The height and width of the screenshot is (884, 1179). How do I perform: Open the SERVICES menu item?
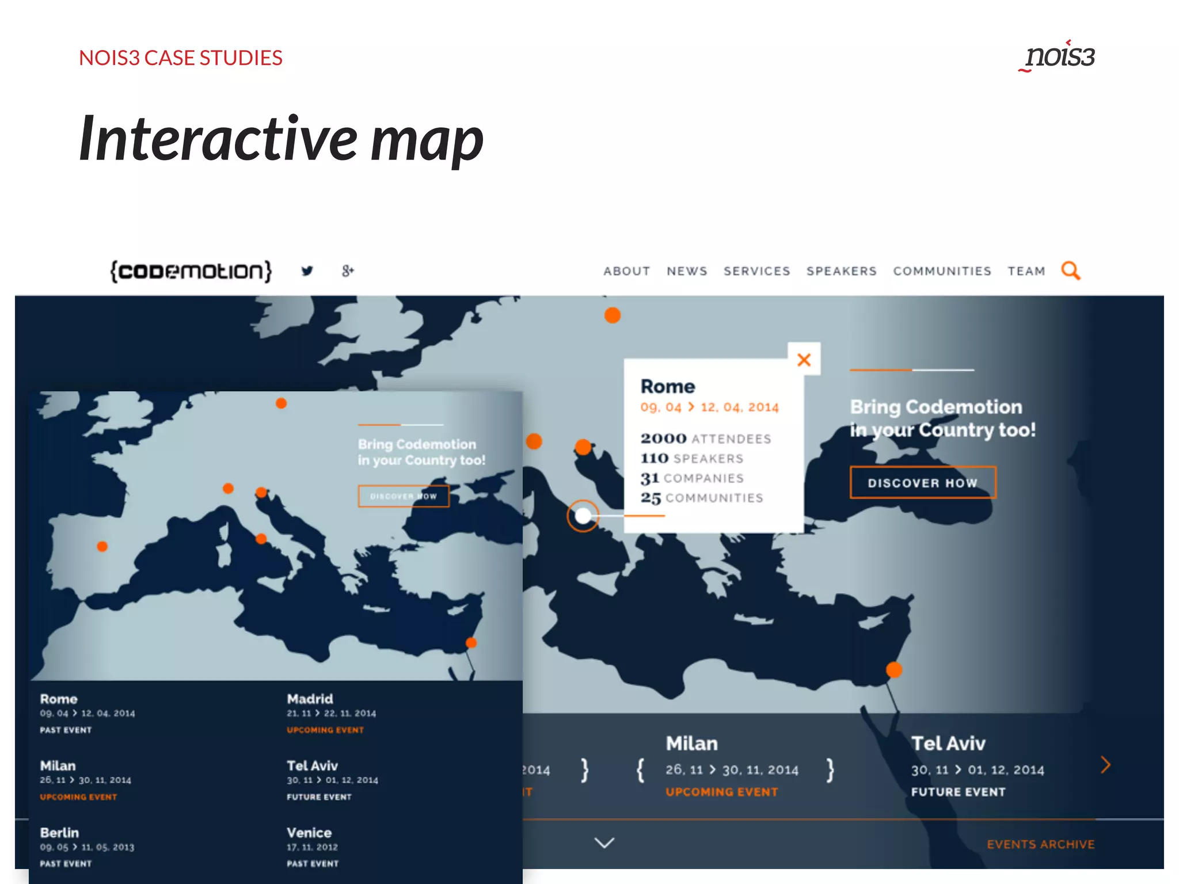[756, 271]
